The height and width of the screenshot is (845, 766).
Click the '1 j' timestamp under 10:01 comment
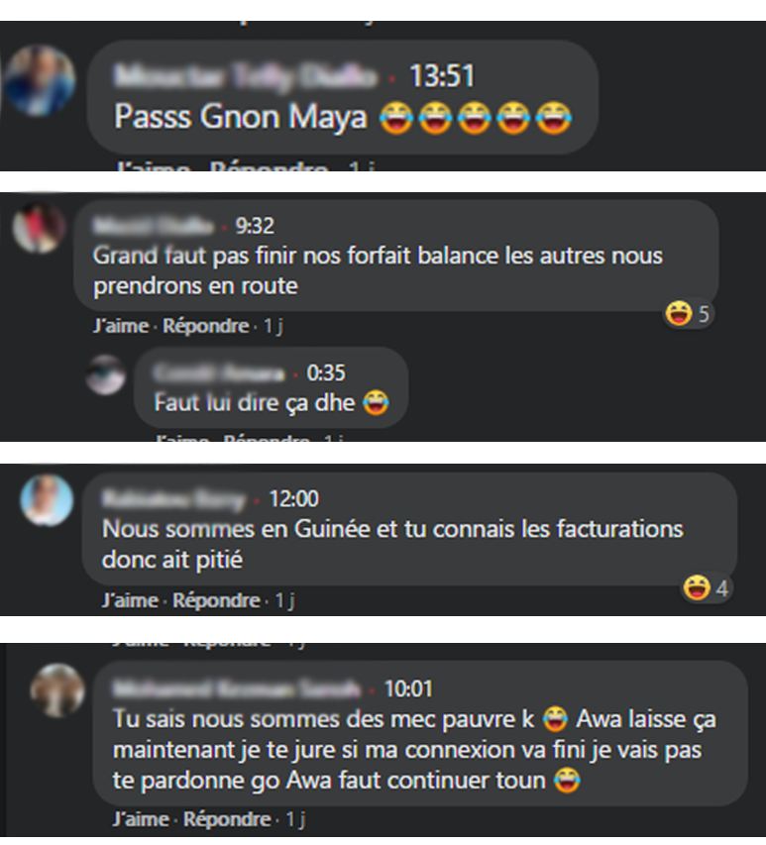pyautogui.click(x=295, y=819)
